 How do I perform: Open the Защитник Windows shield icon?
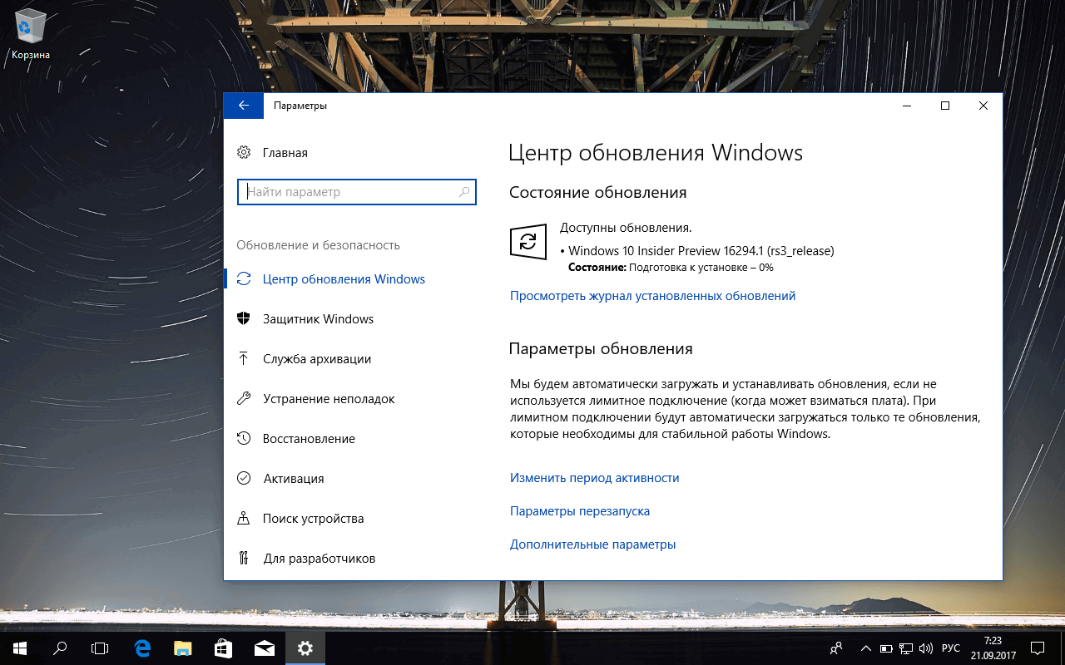point(243,318)
